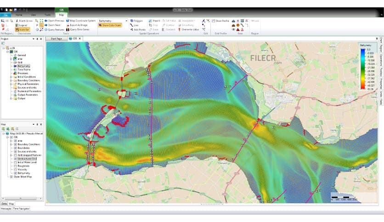The width and height of the screenshot is (384, 222).
Task: Click the Zoom Previous arrow icon
Action: tap(46, 21)
